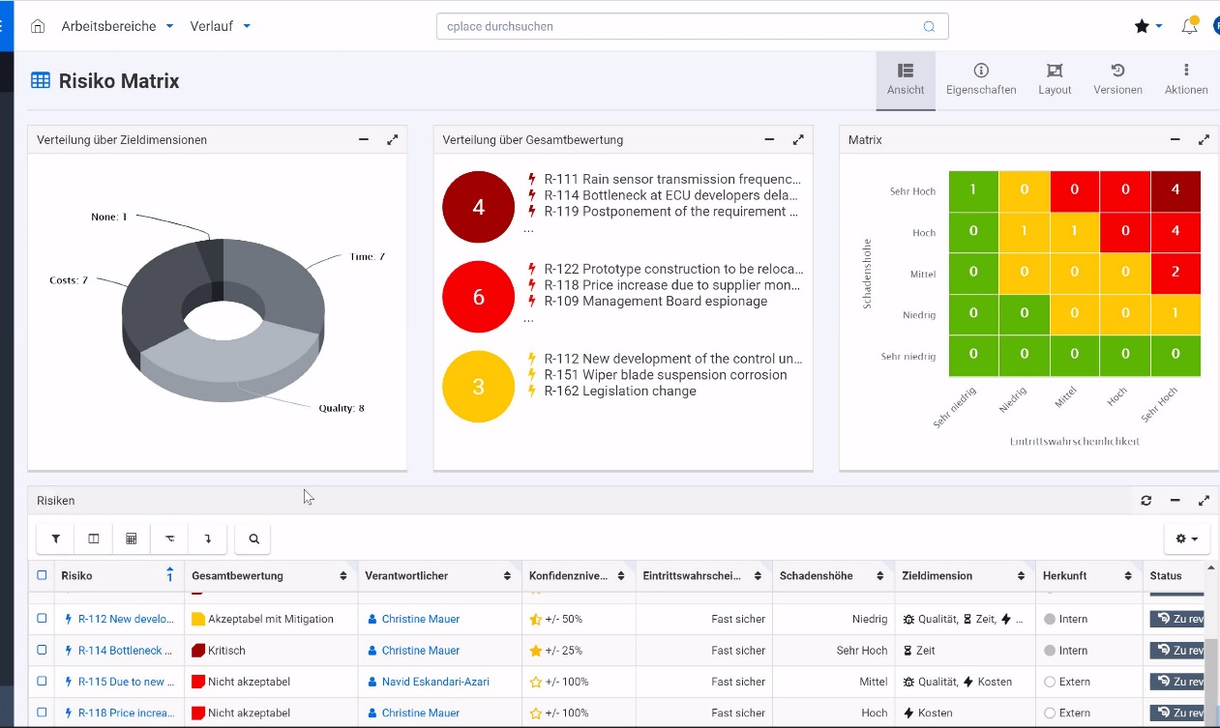Click the cplace durchsuchen search field
The height and width of the screenshot is (728, 1220).
pos(682,26)
